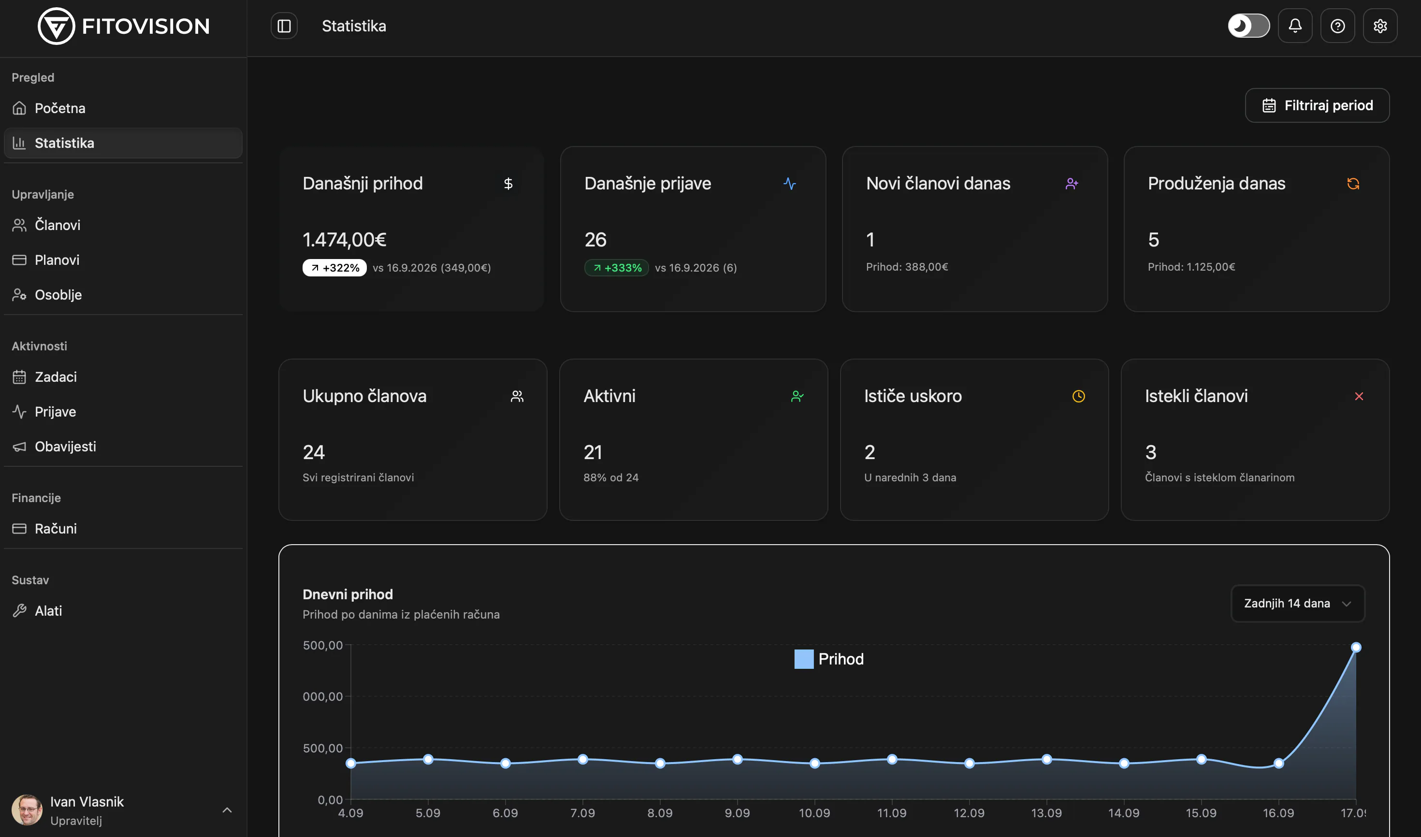Click 'Prihod: 1.125,00€' text
This screenshot has width=1421, height=837.
(1191, 267)
